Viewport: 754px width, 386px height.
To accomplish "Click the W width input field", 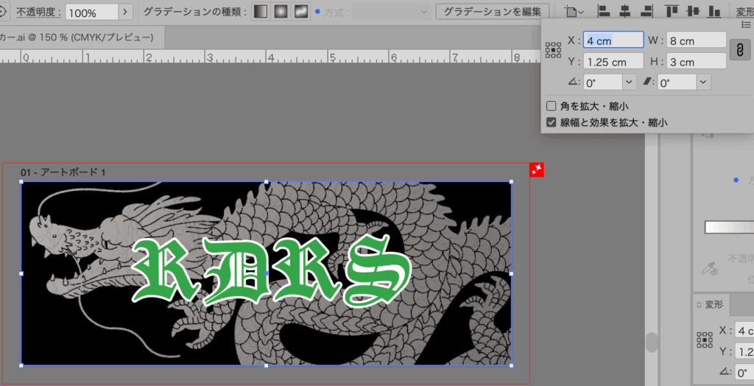I will (697, 41).
